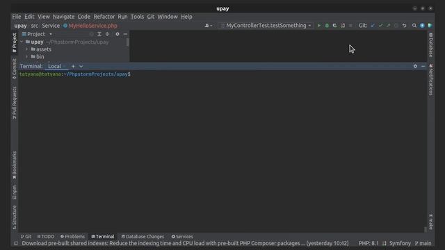Image resolution: width=445 pixels, height=250 pixels.
Task: Toggle tool window bars corner icon
Action: (x=16, y=243)
